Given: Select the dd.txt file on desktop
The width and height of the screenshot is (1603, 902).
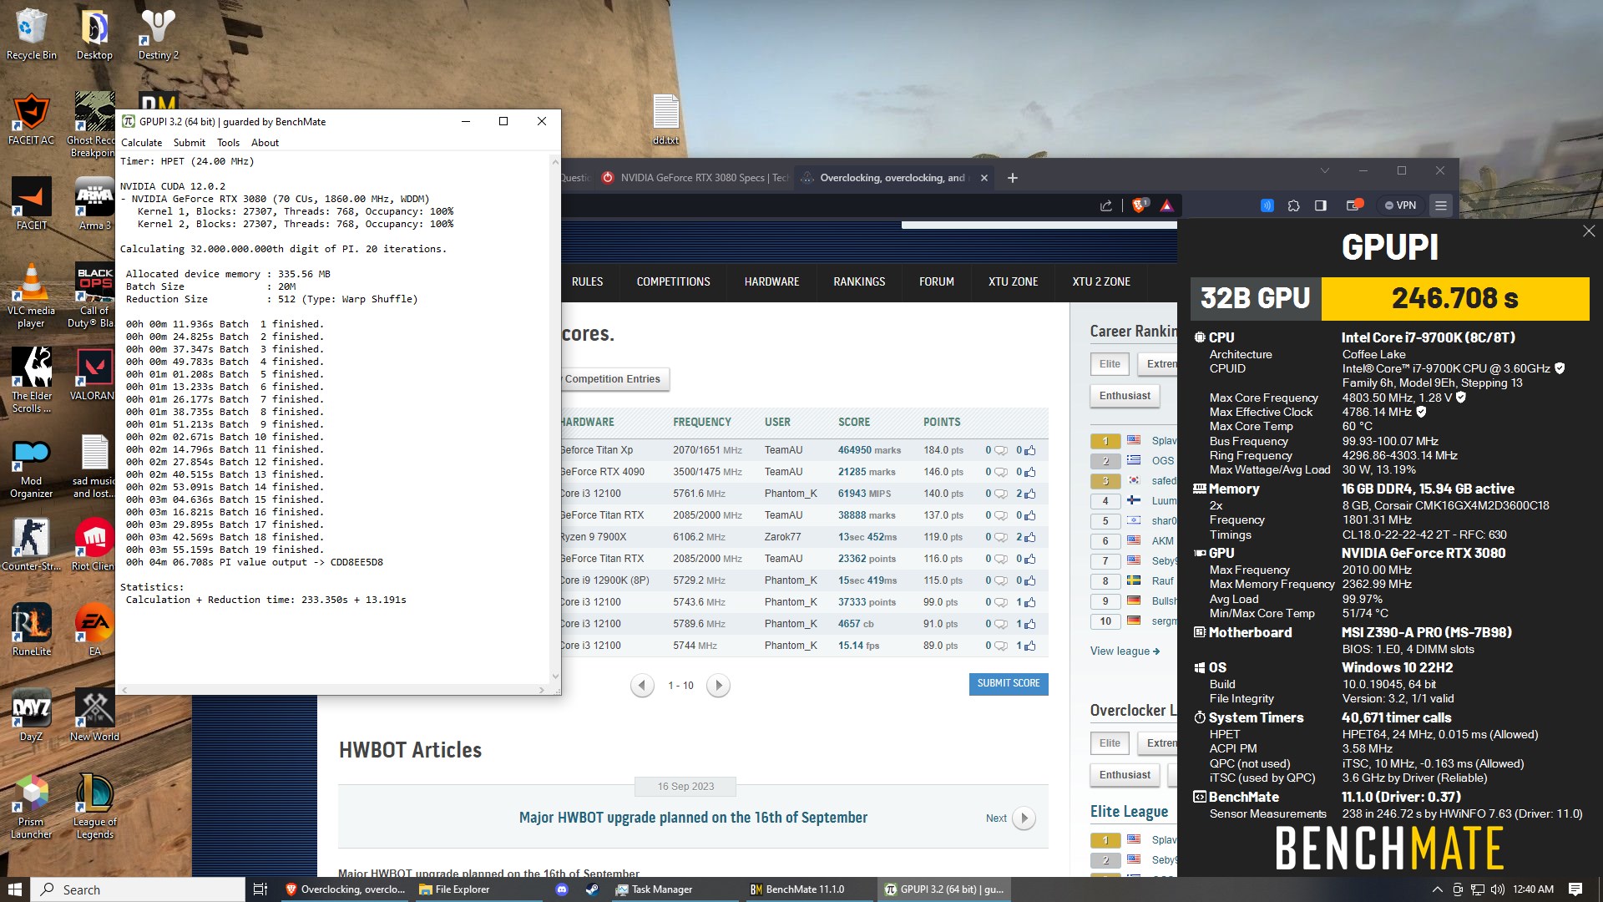Looking at the screenshot, I should click(665, 119).
